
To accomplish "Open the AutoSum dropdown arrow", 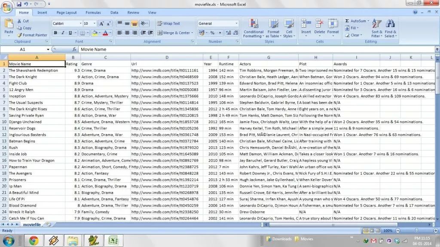I will 368,21.
